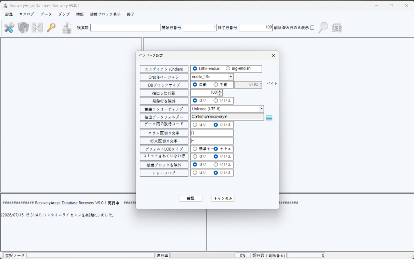Viewport: 414px width, 259px height.
Task: Click the grid data toolbar icon
Action: coord(37,28)
